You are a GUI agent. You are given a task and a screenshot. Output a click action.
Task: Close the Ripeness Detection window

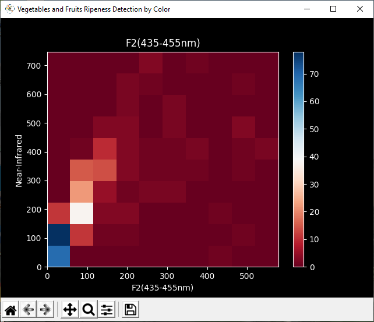tap(360, 9)
